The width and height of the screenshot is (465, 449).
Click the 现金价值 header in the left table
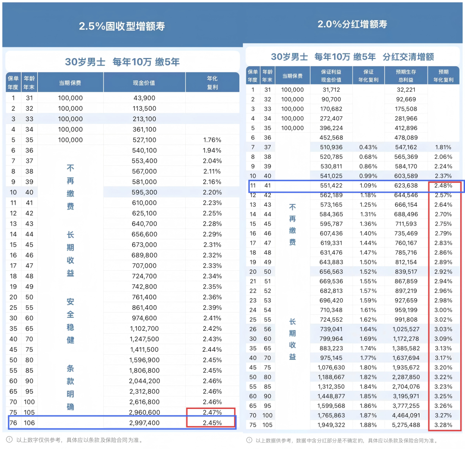tap(144, 83)
